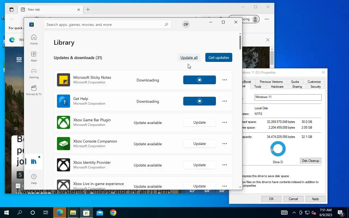Select the New tab tab in Edge

(50, 10)
